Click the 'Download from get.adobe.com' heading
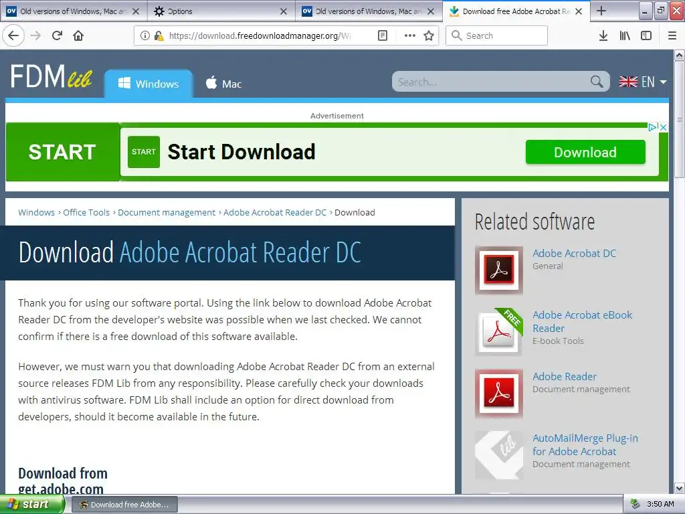This screenshot has height=514, width=685. pos(62,481)
